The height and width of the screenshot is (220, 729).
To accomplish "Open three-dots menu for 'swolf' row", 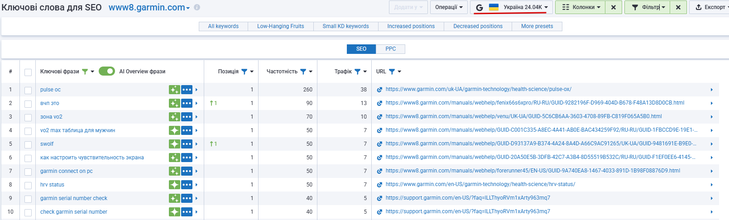I will pos(187,144).
